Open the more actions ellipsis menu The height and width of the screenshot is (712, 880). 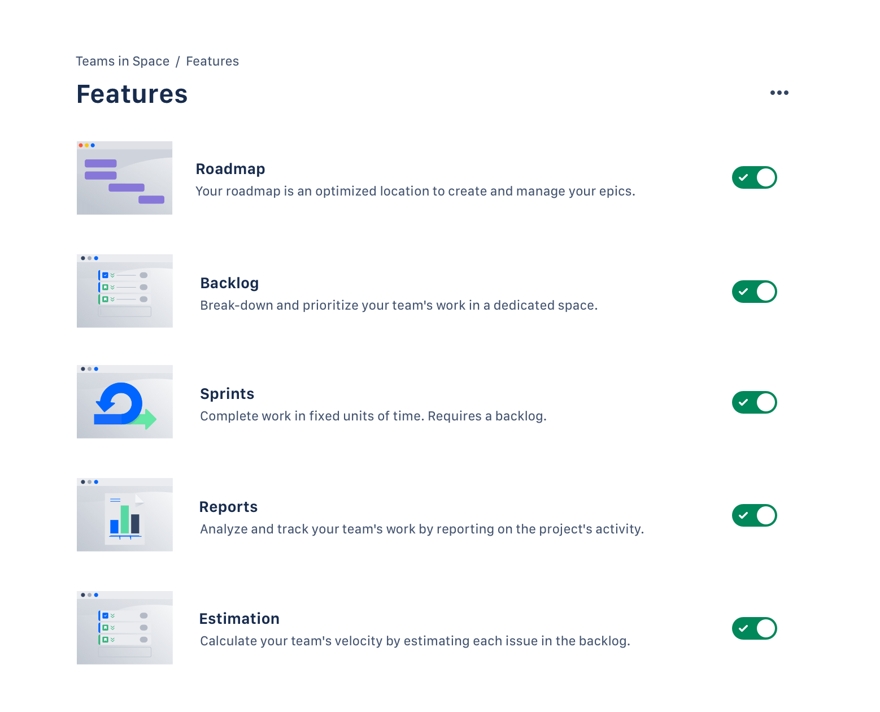[779, 92]
